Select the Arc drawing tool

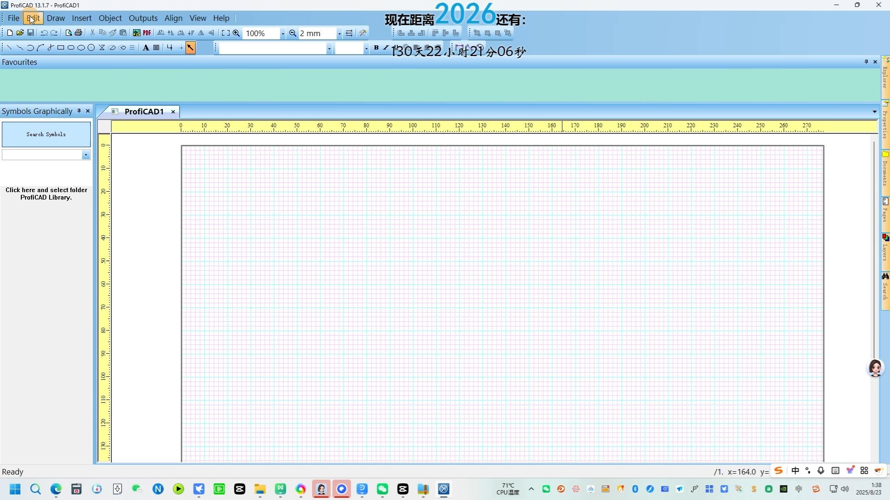coord(30,47)
